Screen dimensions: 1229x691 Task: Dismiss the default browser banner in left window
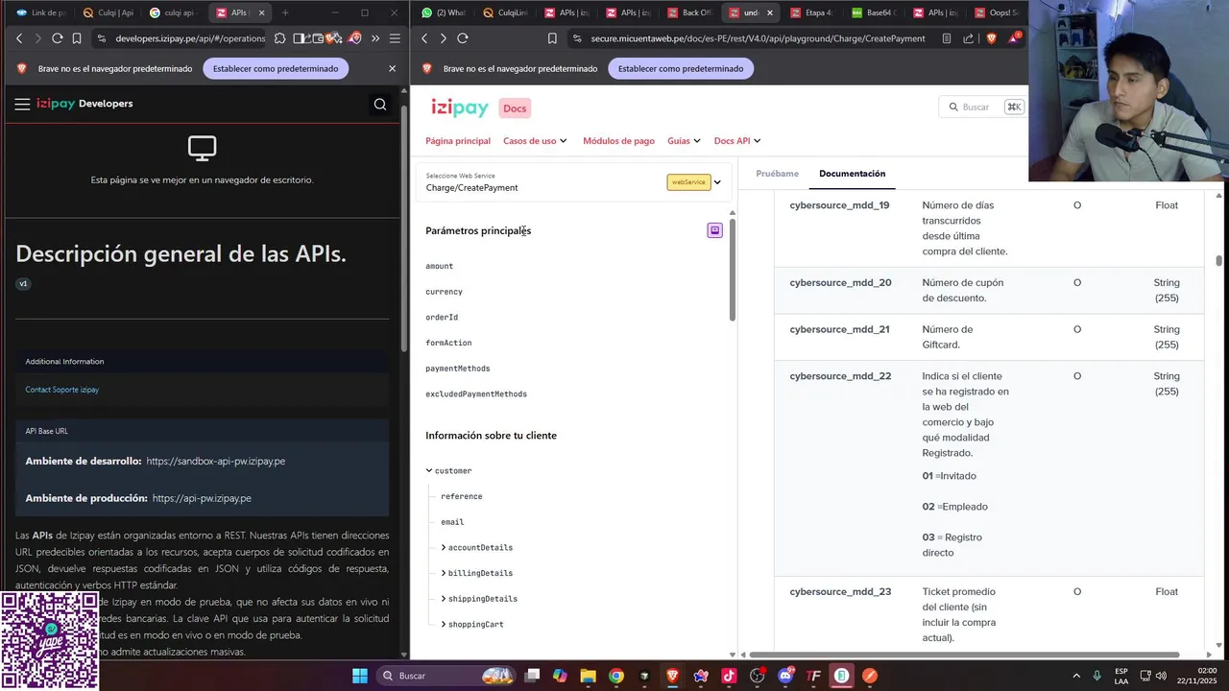click(x=392, y=69)
